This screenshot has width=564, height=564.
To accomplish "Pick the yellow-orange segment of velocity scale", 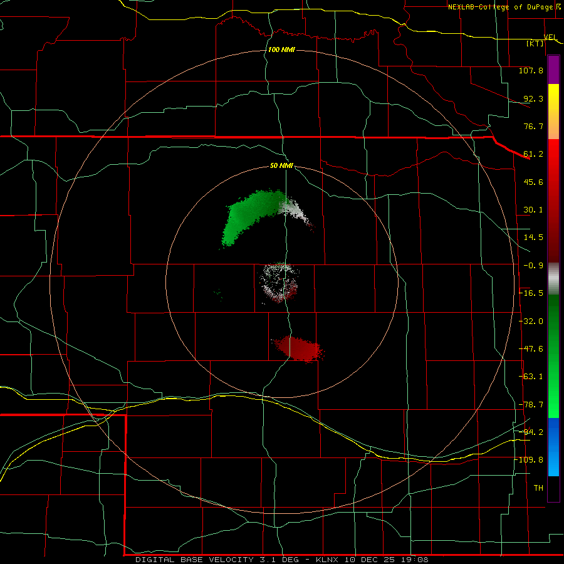I will tap(553, 112).
